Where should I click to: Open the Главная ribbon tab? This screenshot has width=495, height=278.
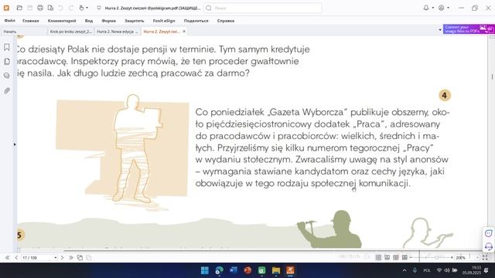[31, 21]
